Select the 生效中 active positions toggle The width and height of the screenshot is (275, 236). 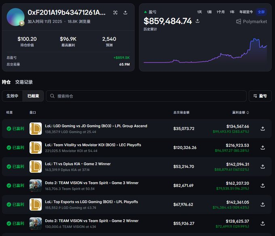click(13, 96)
